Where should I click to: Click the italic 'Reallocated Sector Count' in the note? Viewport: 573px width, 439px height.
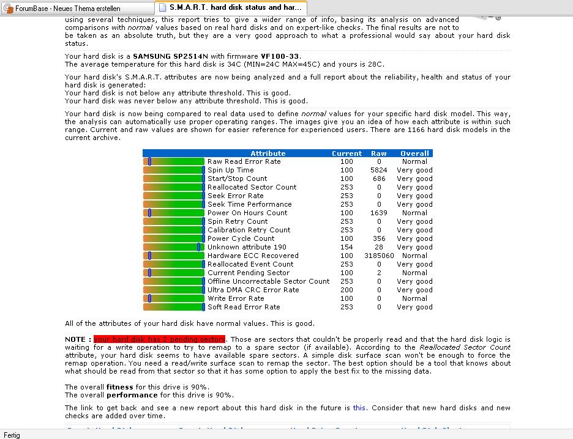tap(465, 347)
